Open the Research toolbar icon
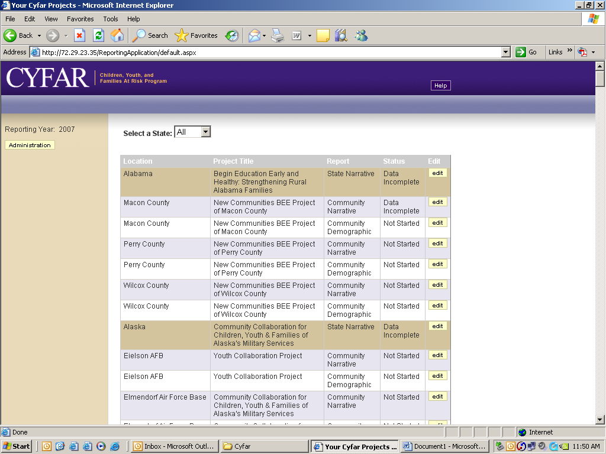The image size is (606, 454). click(x=341, y=35)
